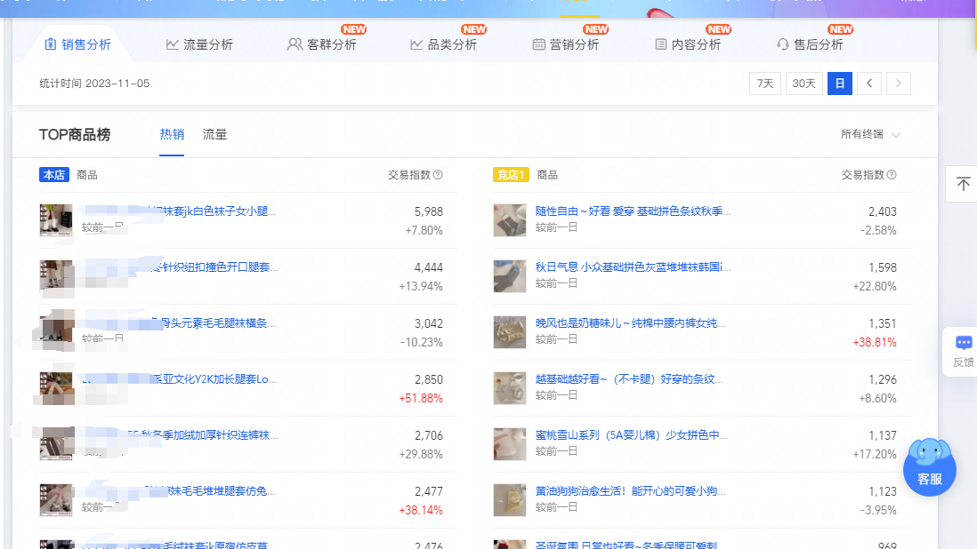Open product link 袜套jk白色袜子女小腿

click(219, 211)
